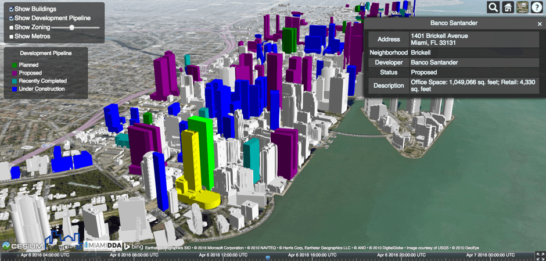Click the zoning opacity slider handle
This screenshot has width=546, height=261.
click(x=71, y=27)
